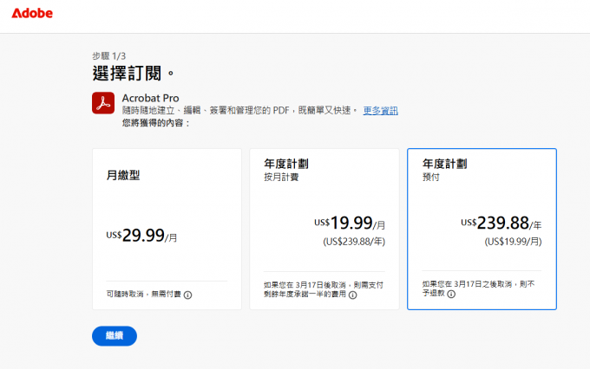Click the US$19.99/月 price

coord(350,223)
